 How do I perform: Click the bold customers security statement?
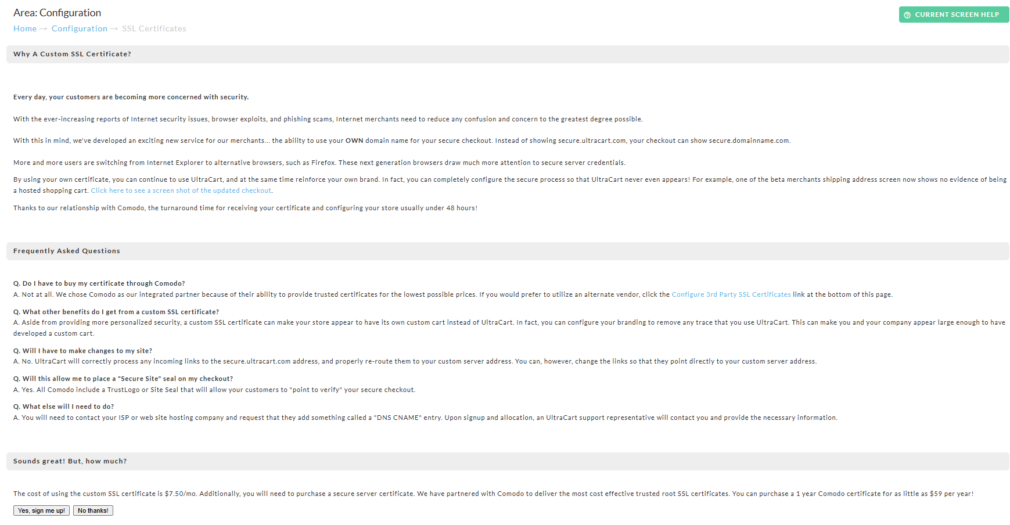(131, 97)
